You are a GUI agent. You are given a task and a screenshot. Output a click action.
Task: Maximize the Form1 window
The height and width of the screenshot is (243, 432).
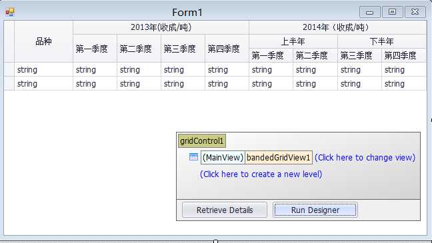pos(392,12)
